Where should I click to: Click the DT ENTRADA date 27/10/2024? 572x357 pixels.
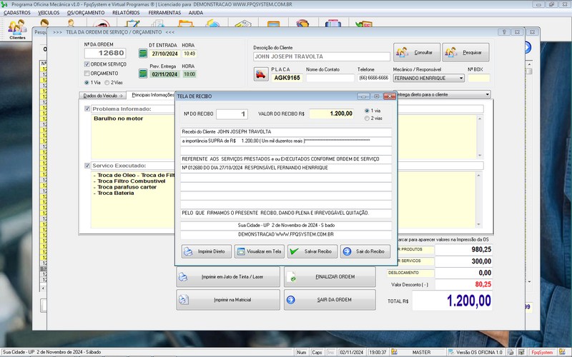[165, 54]
